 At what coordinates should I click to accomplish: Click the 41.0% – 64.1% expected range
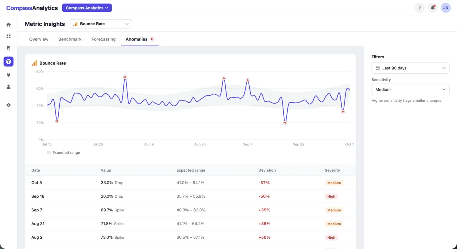[x=191, y=183]
